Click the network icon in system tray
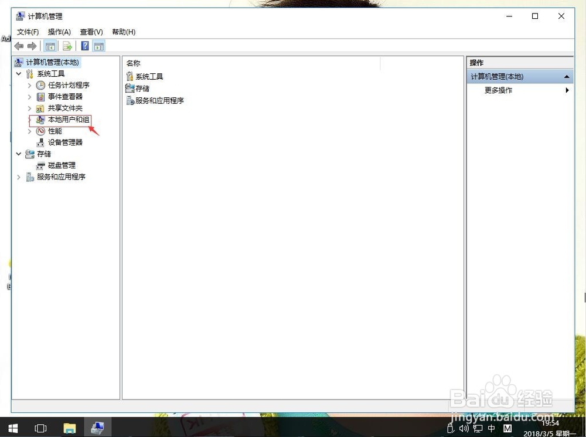The image size is (586, 437). click(478, 428)
